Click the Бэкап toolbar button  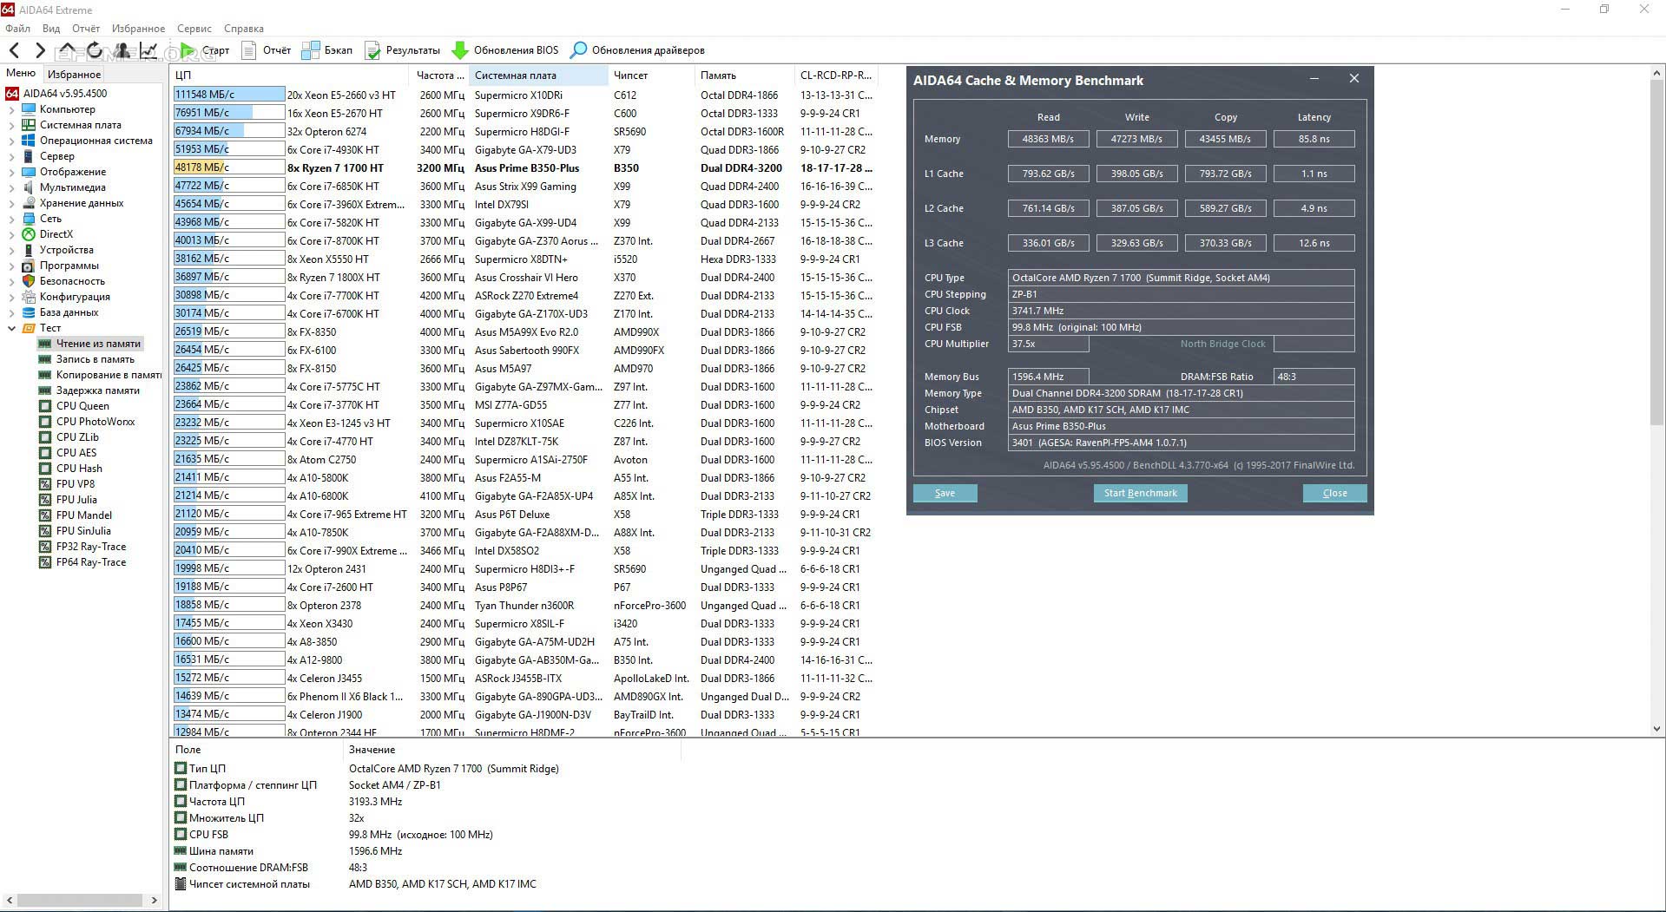(x=327, y=50)
